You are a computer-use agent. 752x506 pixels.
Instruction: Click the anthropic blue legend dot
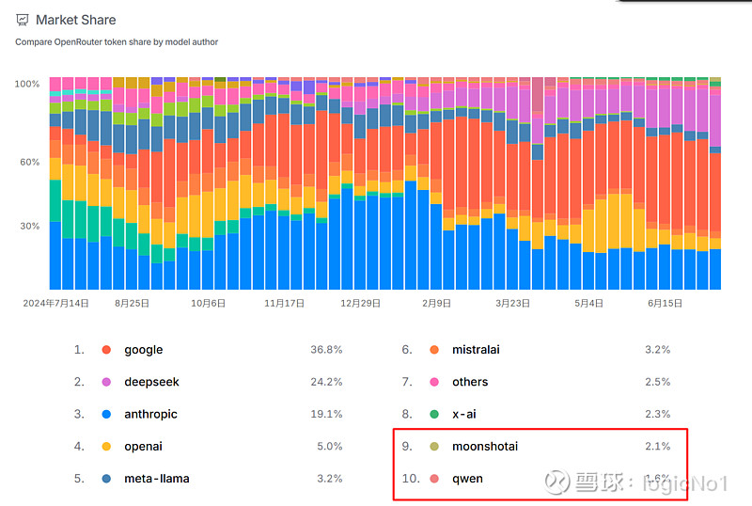pos(106,414)
